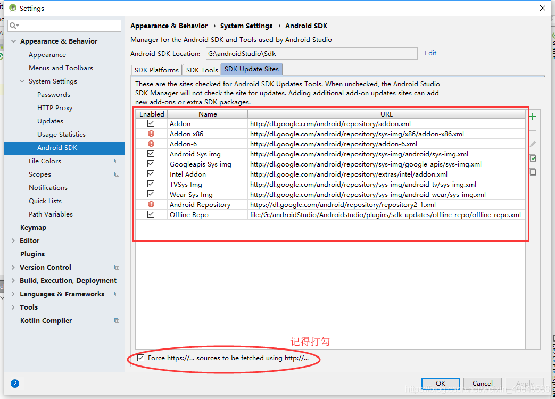Select the repository2-1.xml URL cell
Screen dimensions: 555x399
pos(386,204)
